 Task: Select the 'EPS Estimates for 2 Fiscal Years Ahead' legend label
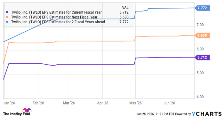pos(58,22)
